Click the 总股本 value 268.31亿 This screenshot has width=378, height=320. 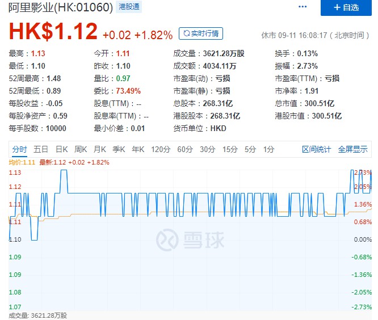[x=218, y=104]
